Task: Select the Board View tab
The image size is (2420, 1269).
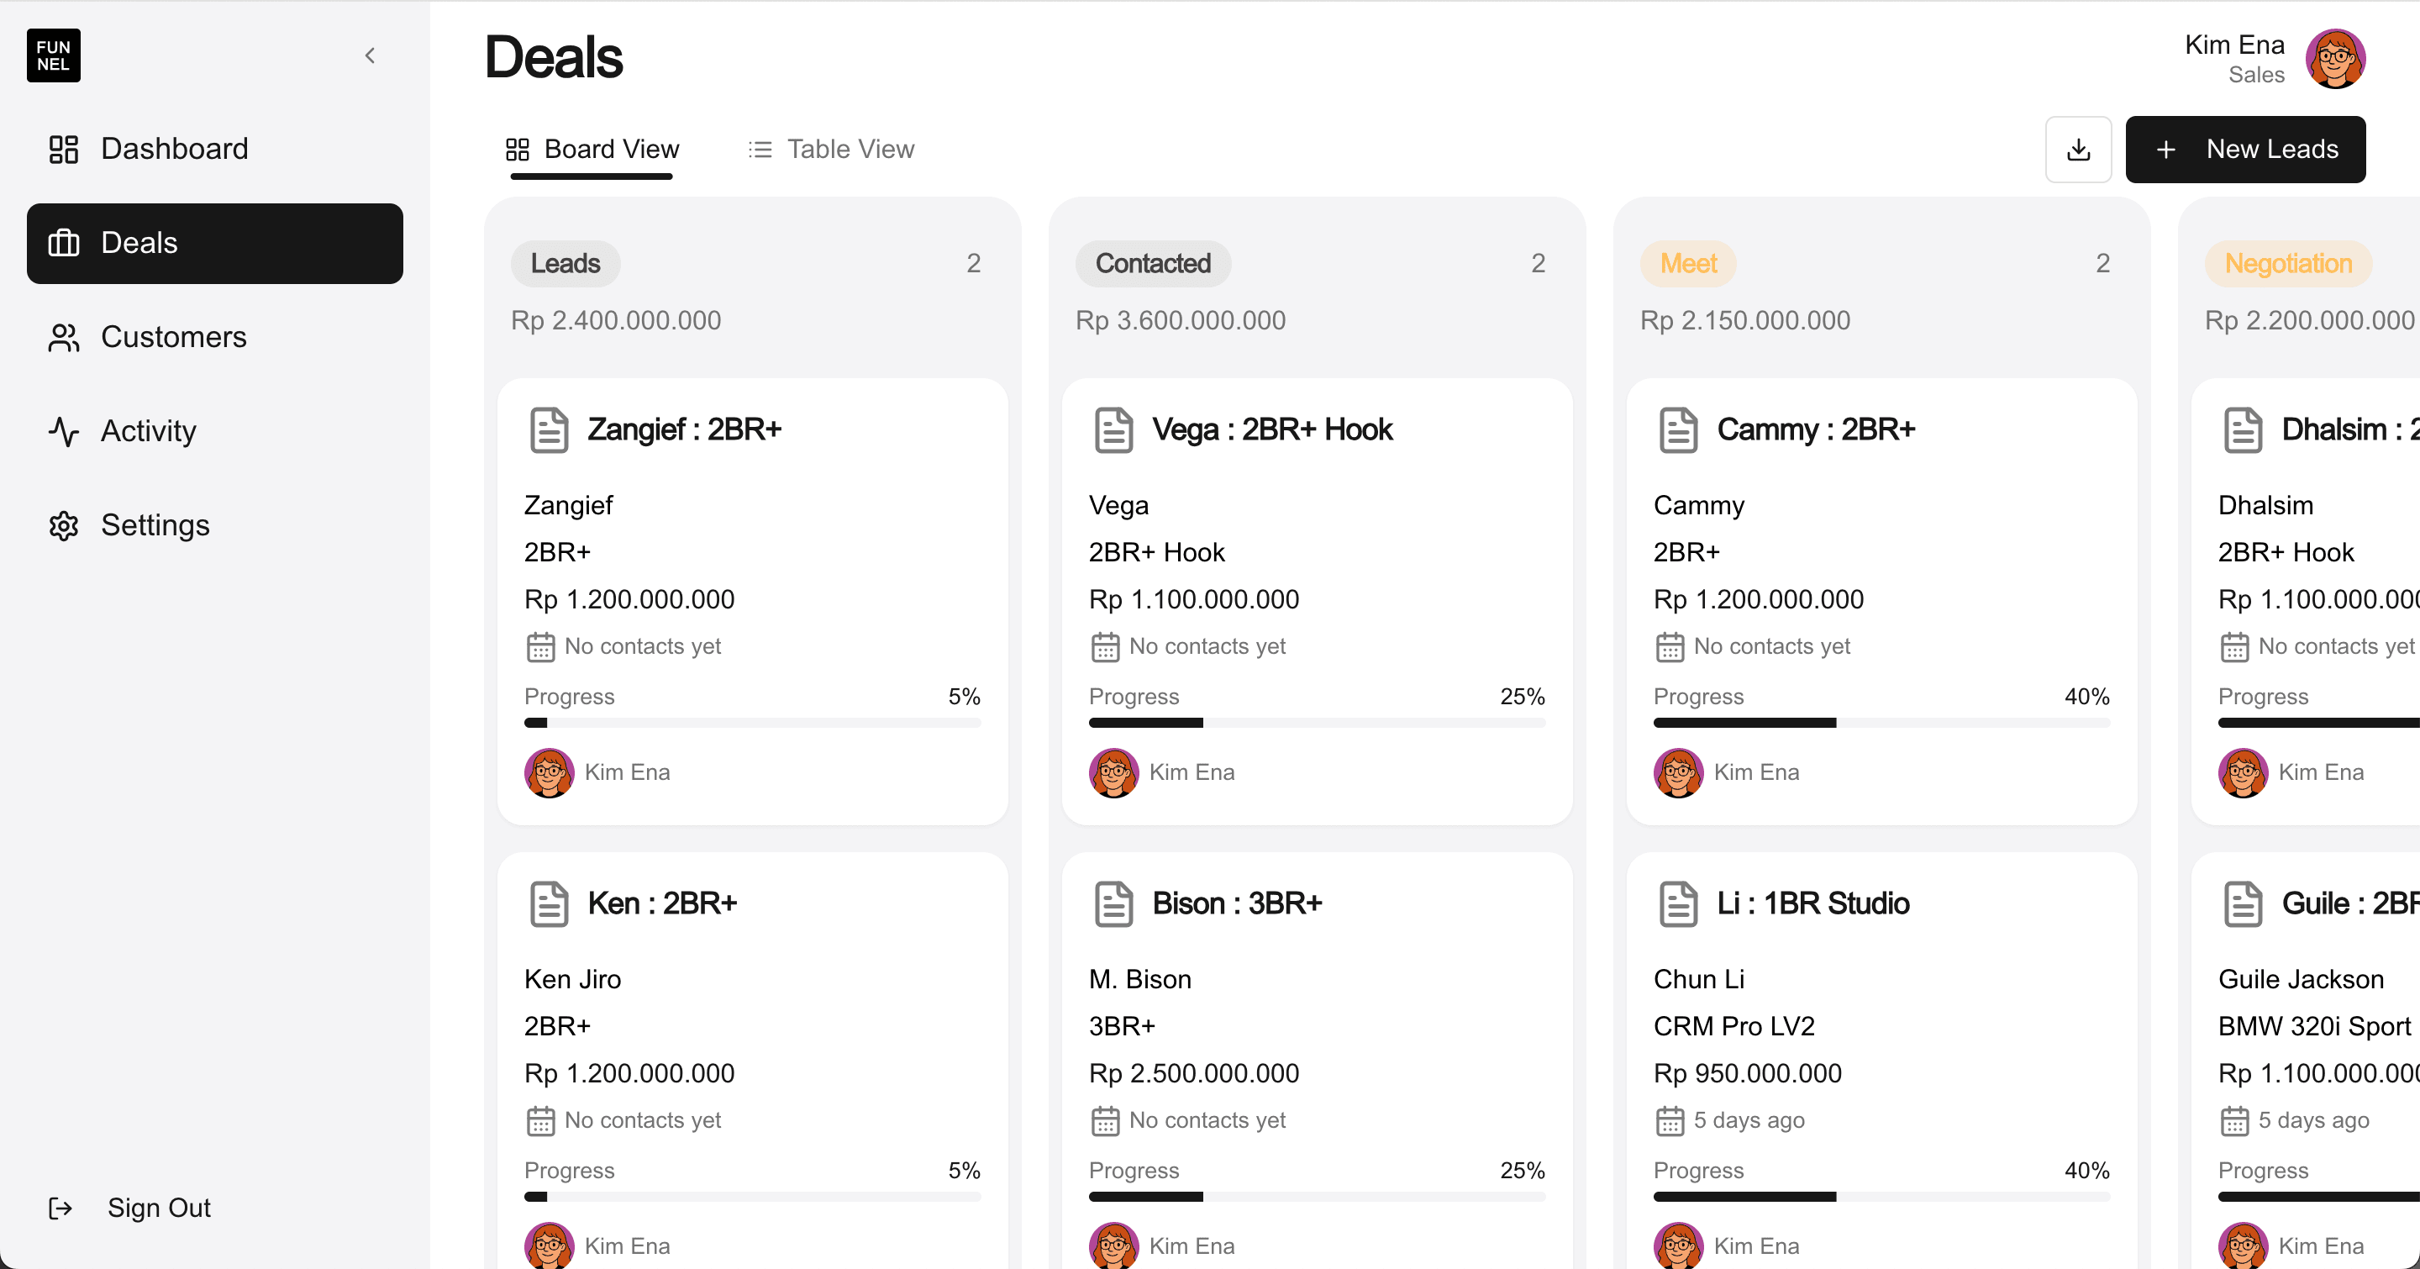Action: pyautogui.click(x=592, y=150)
